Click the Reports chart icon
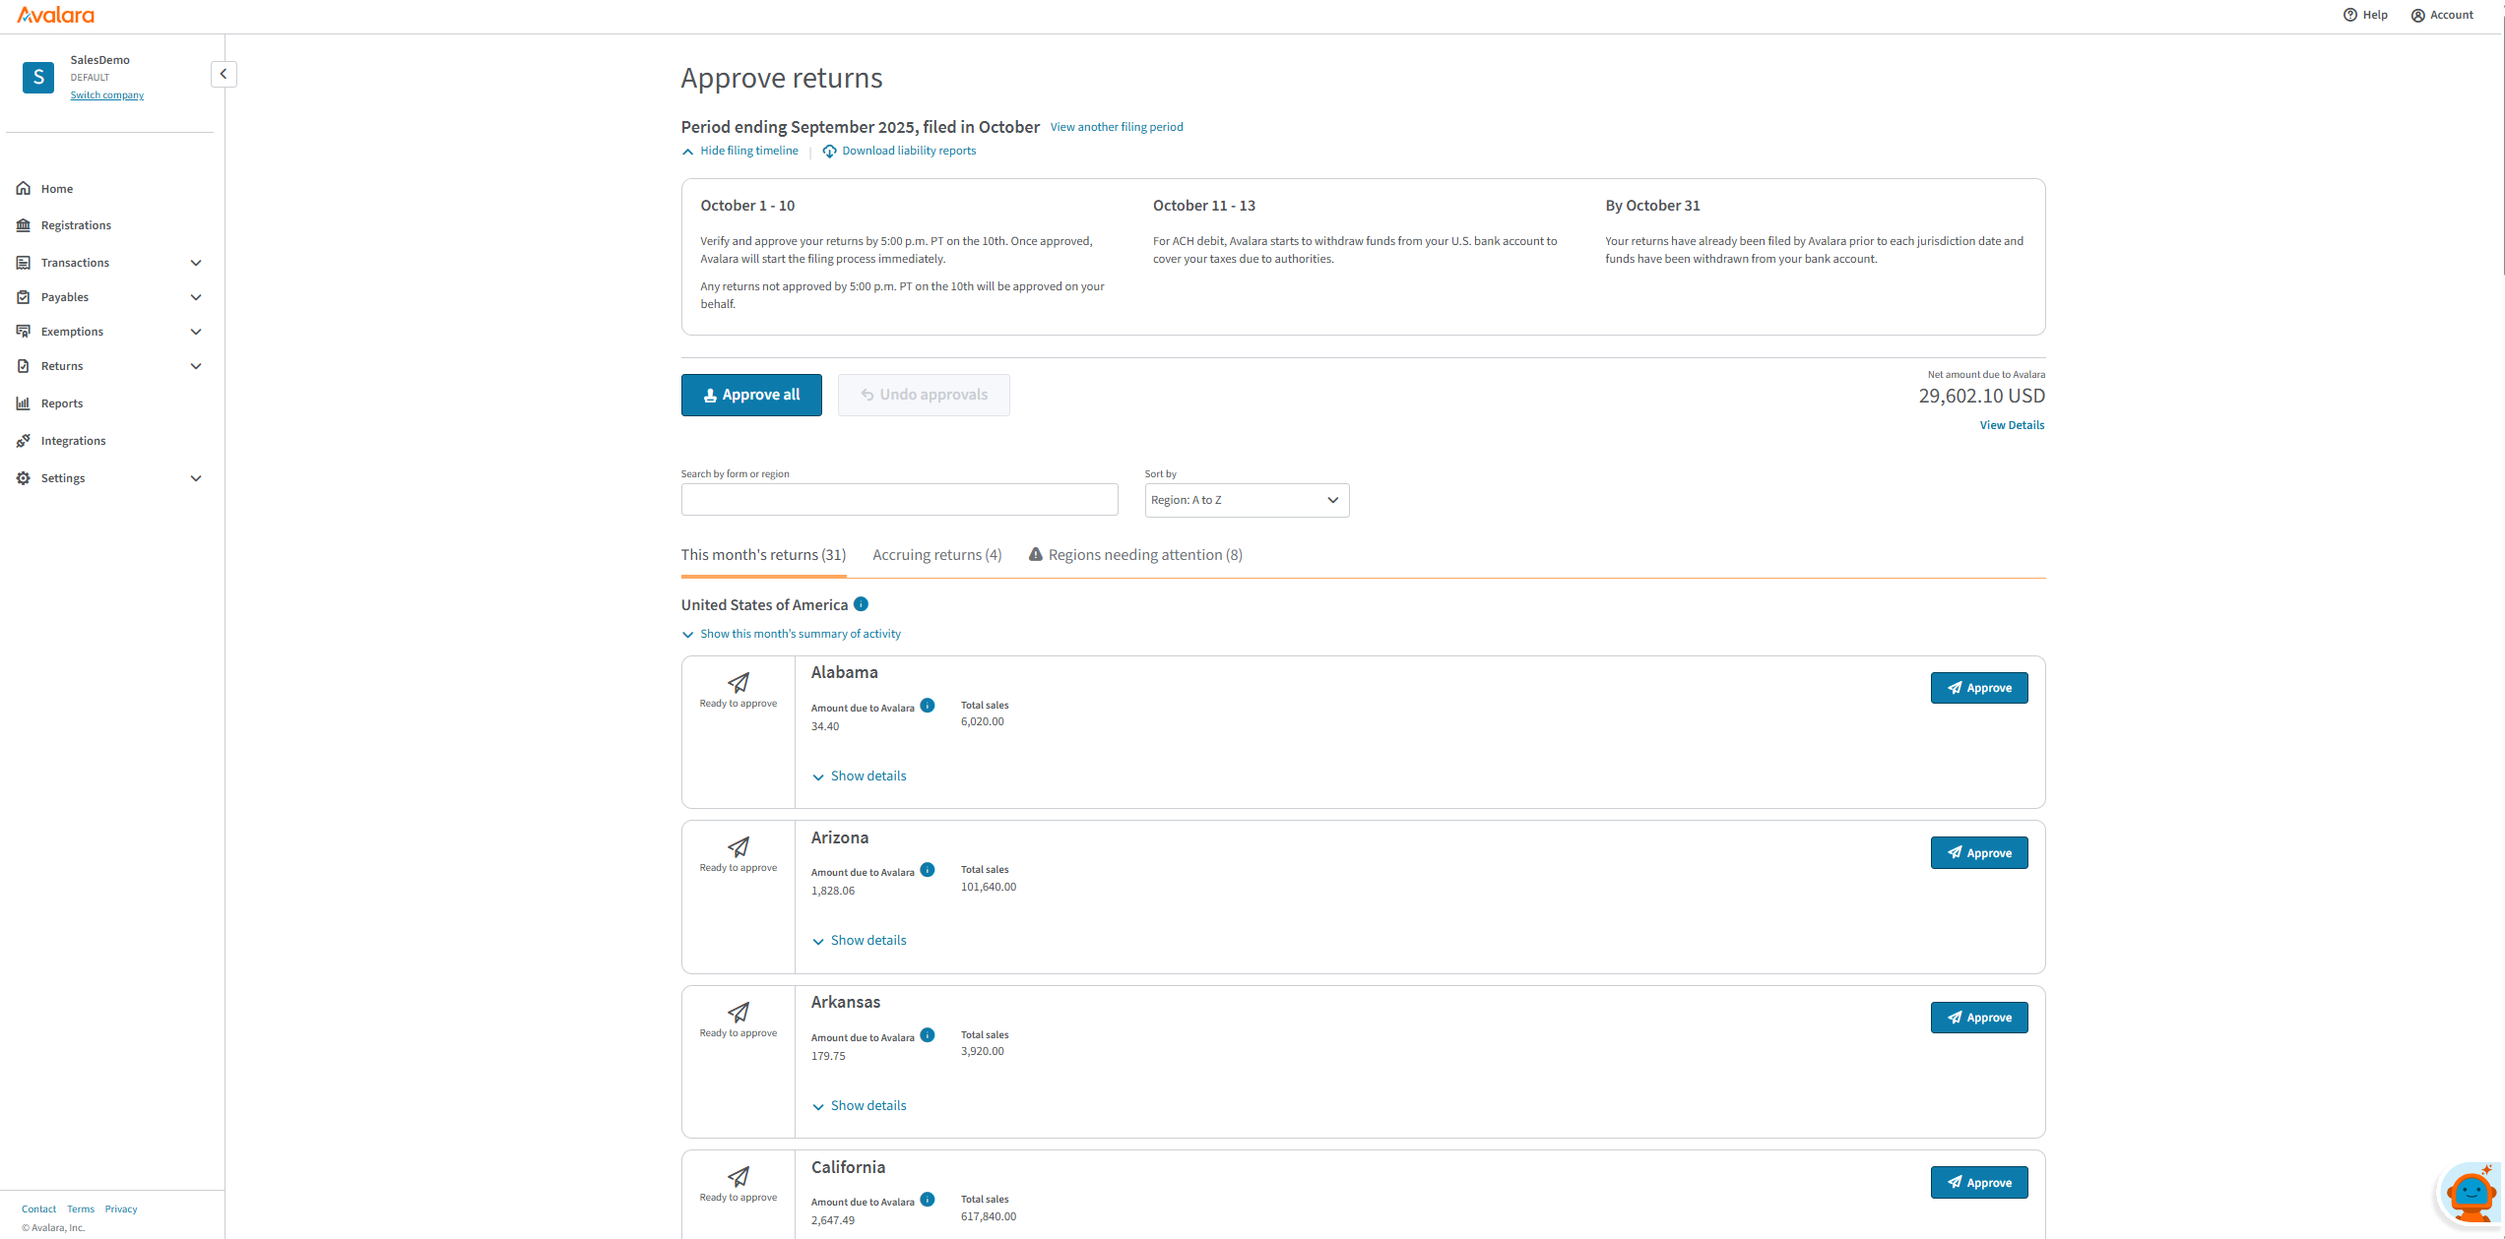 point(24,403)
